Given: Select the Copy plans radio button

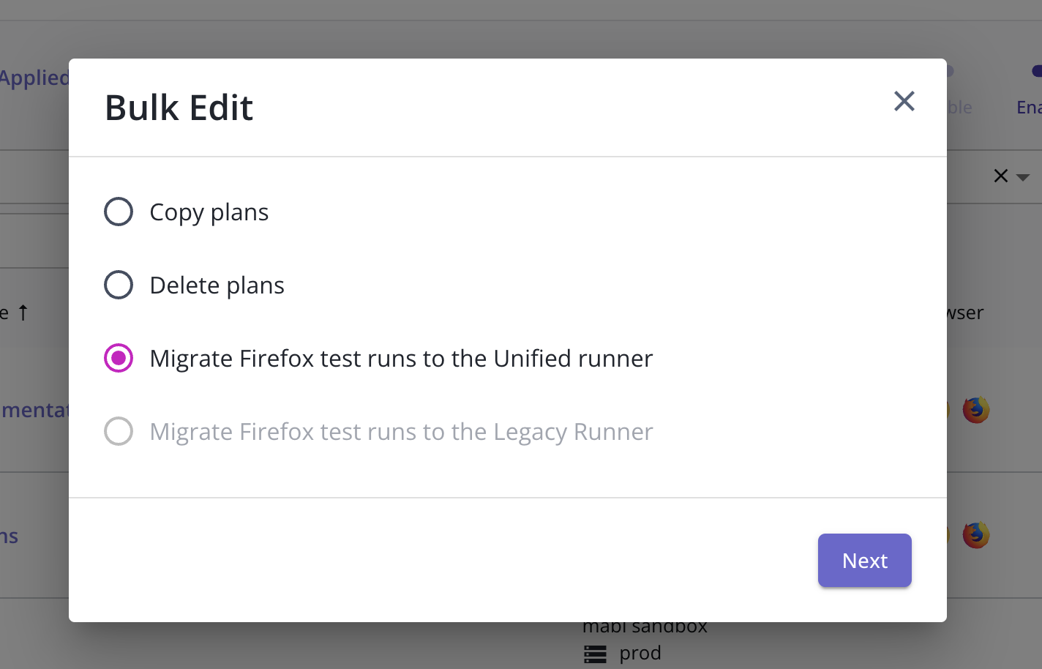Looking at the screenshot, I should 119,212.
